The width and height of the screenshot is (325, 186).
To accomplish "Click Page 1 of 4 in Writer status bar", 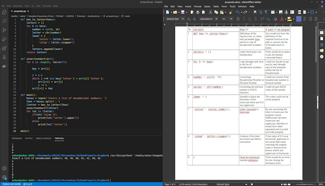I will click(x=170, y=185).
